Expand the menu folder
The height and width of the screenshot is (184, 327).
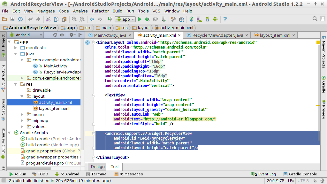[x=22, y=115]
